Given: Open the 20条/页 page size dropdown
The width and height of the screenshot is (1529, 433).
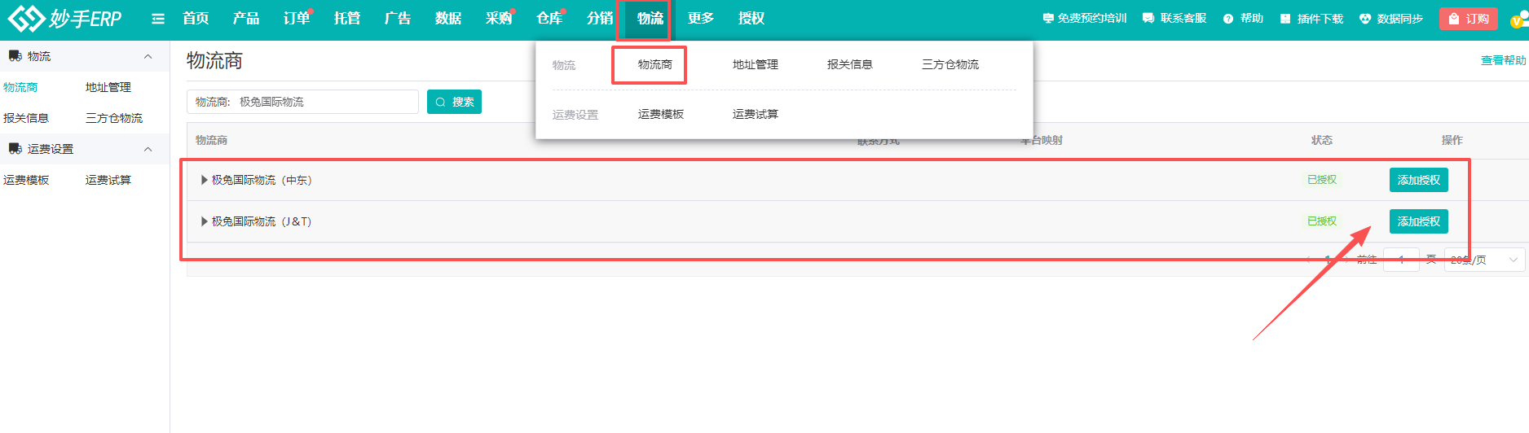Looking at the screenshot, I should (1484, 260).
